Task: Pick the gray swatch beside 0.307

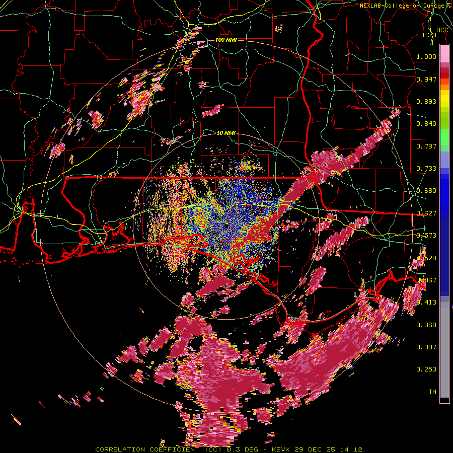Action: [444, 350]
